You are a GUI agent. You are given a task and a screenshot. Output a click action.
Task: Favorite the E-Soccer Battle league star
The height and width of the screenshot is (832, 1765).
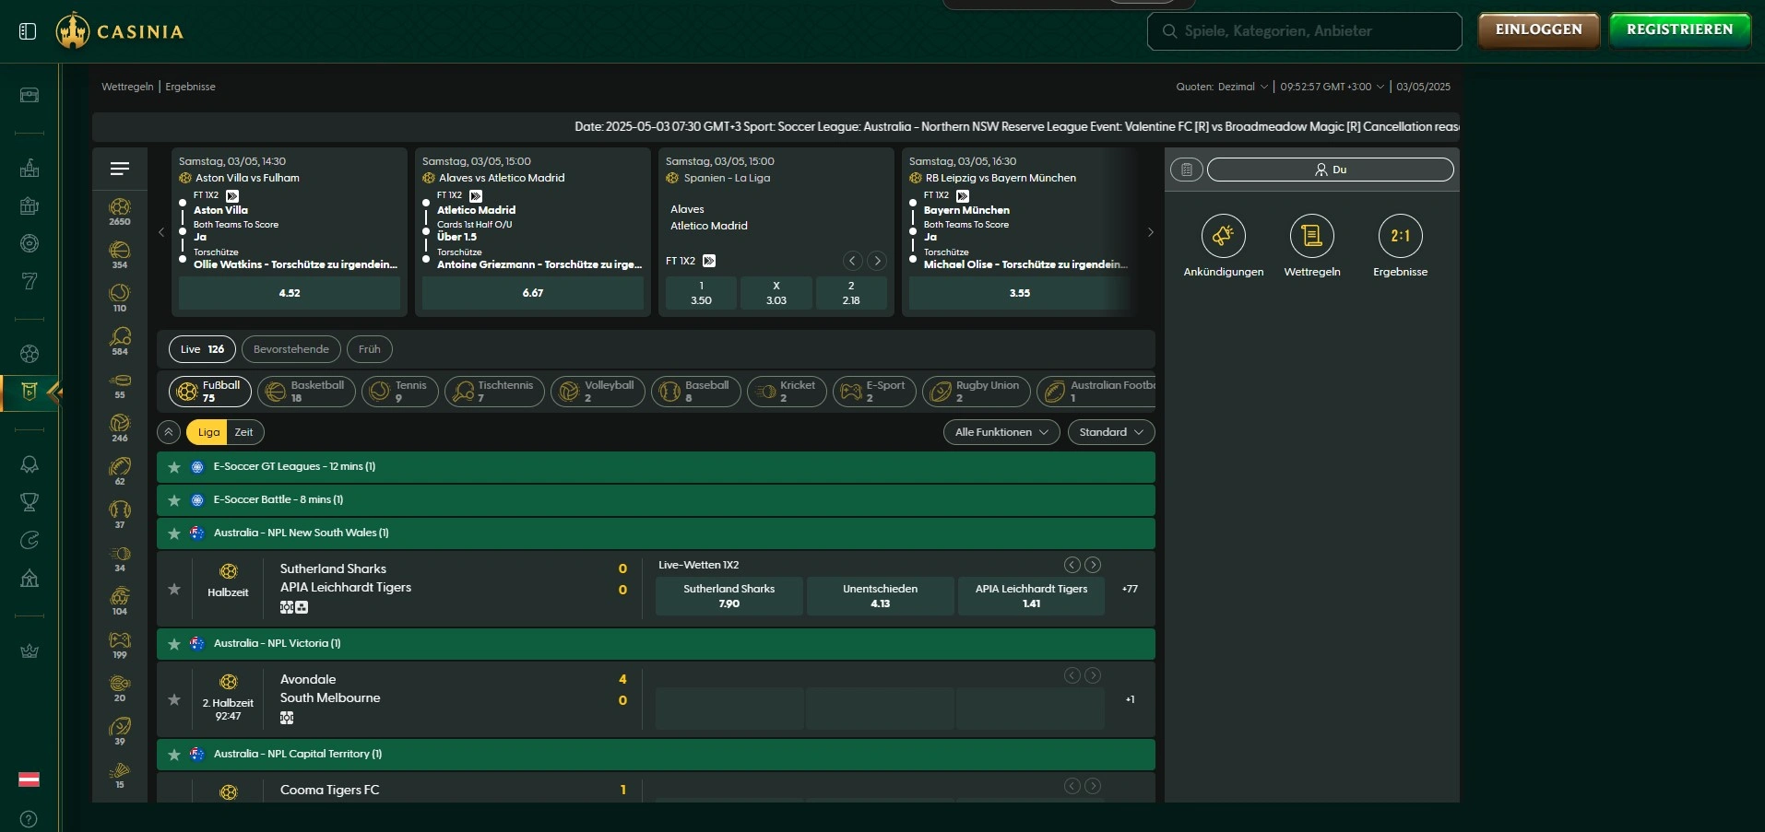click(174, 500)
